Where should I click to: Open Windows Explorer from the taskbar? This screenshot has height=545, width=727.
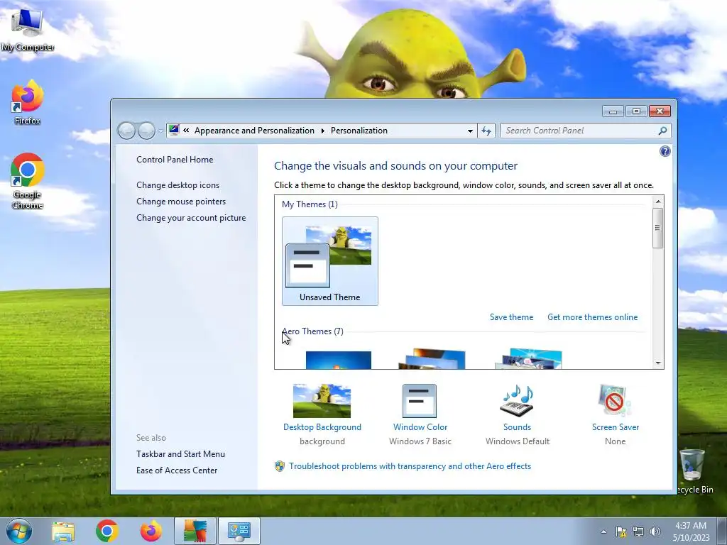(63, 532)
